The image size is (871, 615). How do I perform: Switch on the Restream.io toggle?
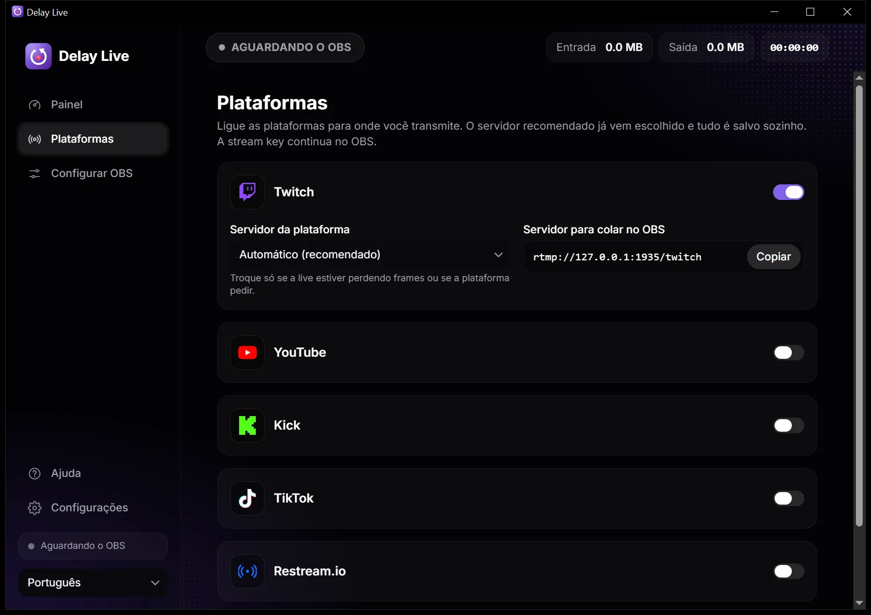(x=788, y=571)
